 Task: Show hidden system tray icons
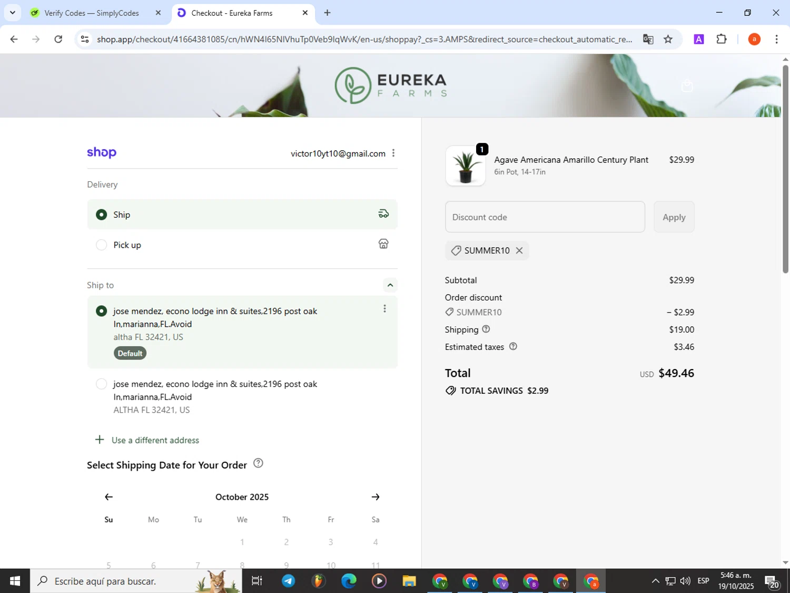point(655,581)
